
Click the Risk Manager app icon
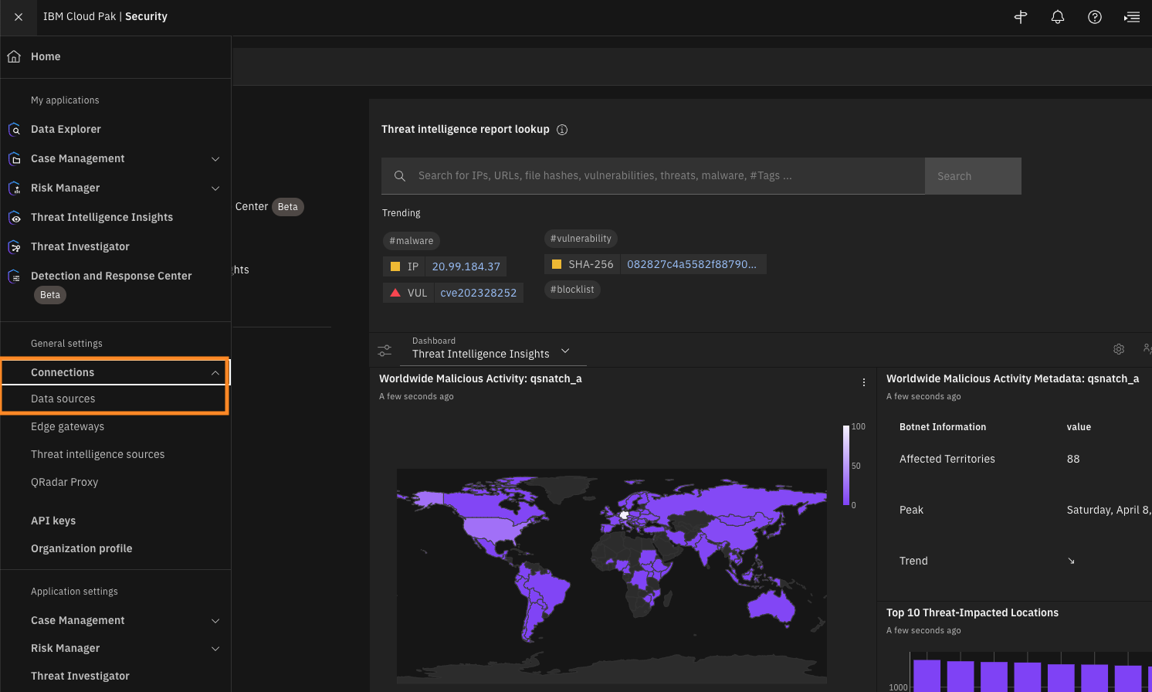pos(15,188)
